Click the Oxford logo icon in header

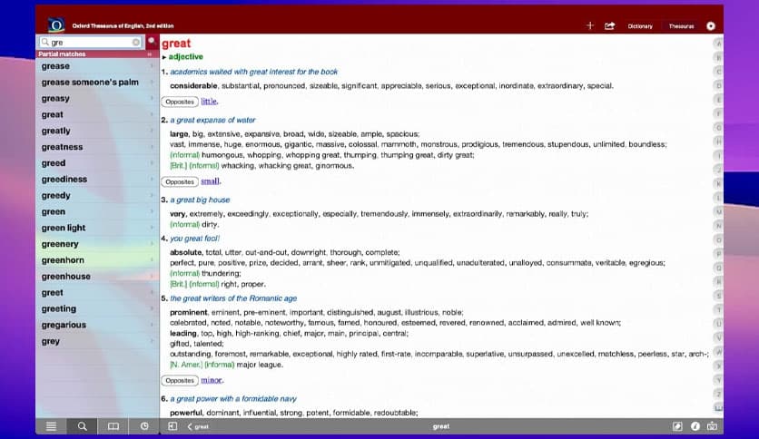point(56,25)
